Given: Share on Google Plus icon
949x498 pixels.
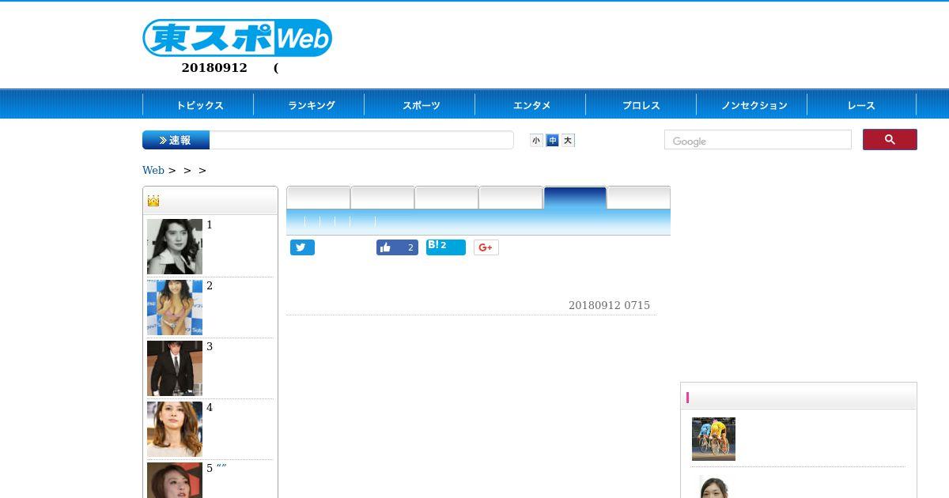Looking at the screenshot, I should 486,247.
